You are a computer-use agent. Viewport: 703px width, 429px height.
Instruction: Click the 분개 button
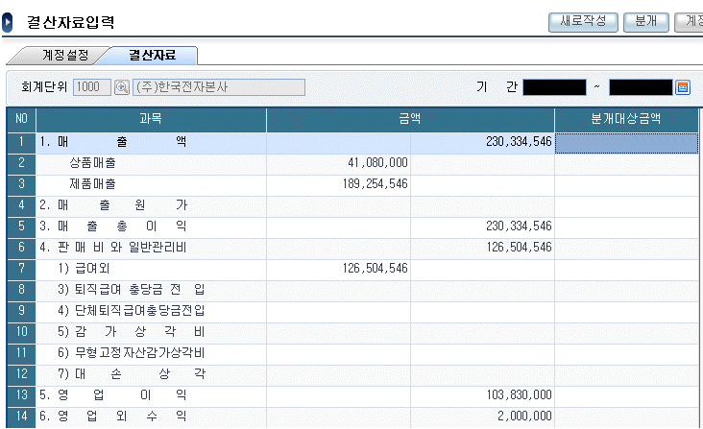pyautogui.click(x=645, y=20)
